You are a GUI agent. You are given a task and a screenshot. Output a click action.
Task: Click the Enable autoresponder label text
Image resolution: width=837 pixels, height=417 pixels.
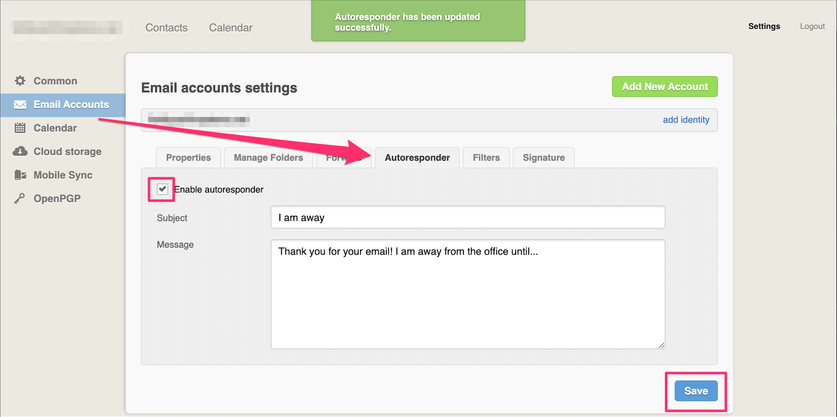click(x=219, y=189)
